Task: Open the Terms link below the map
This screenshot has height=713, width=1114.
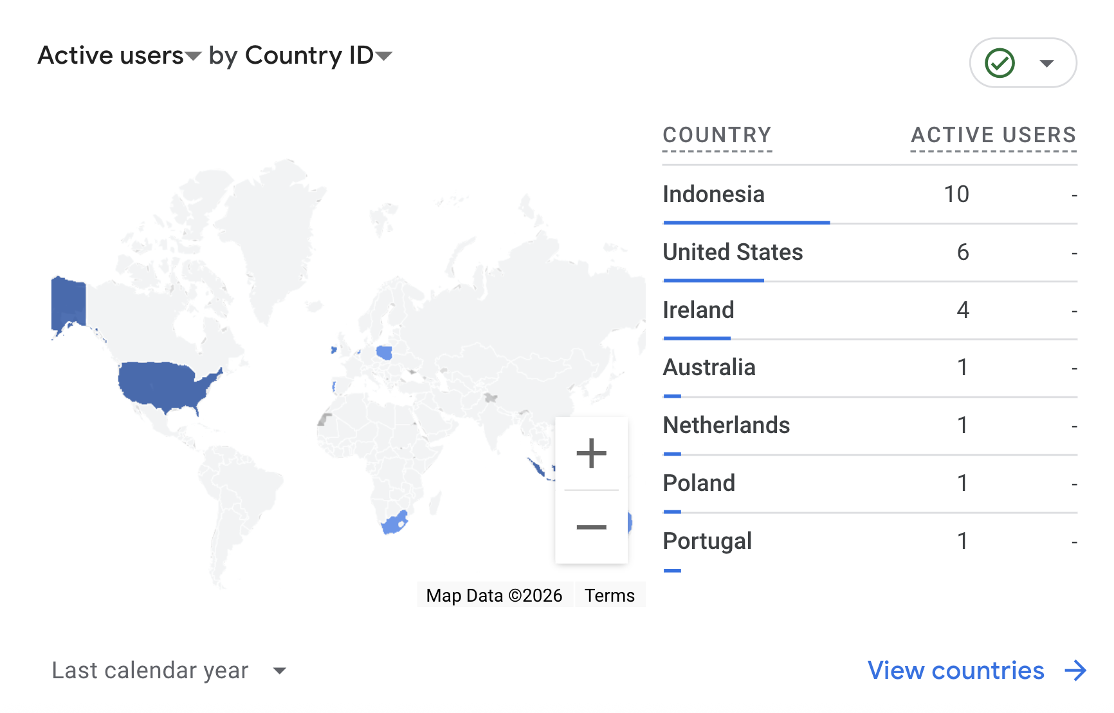Action: tap(609, 595)
